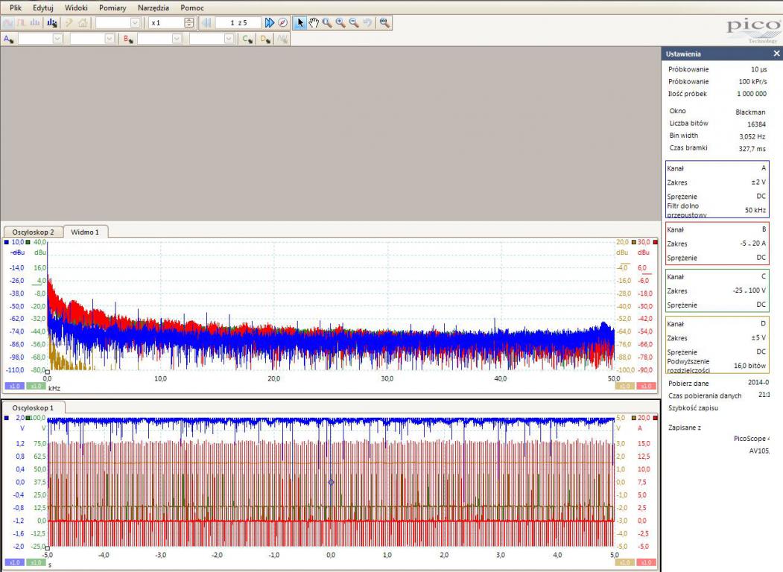Go to next waveform buffer
Viewport: 783px width, 572px height.
point(270,23)
